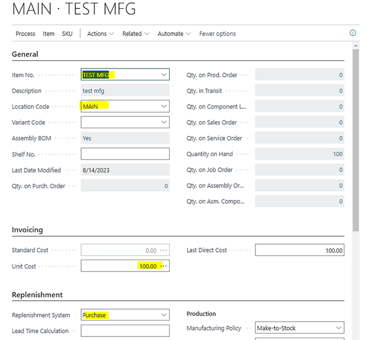The height and width of the screenshot is (340, 369).
Task: Open the Manufacturing Policy dropdown
Action: (x=338, y=328)
